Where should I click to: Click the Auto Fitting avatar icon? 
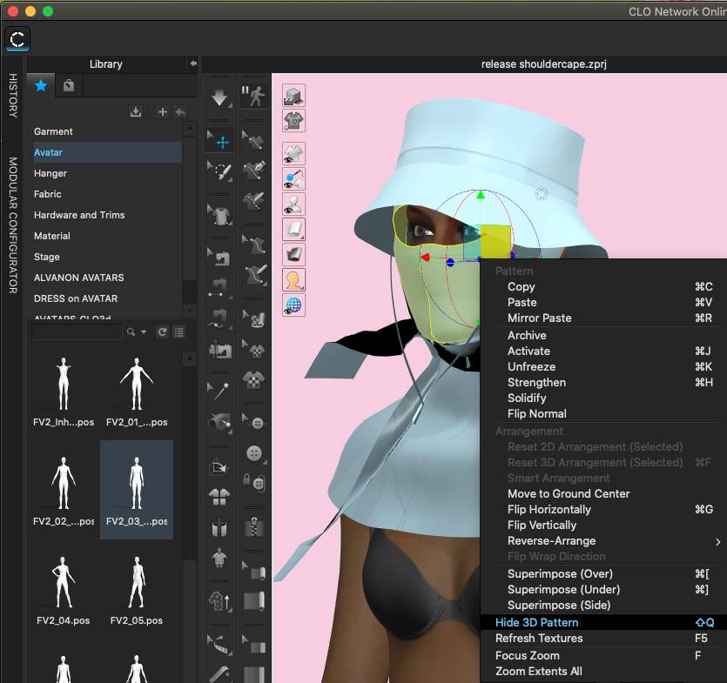tap(219, 558)
